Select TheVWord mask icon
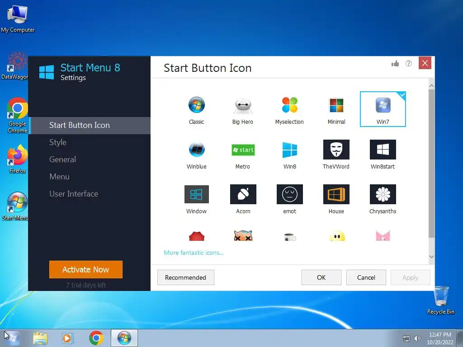 point(336,155)
